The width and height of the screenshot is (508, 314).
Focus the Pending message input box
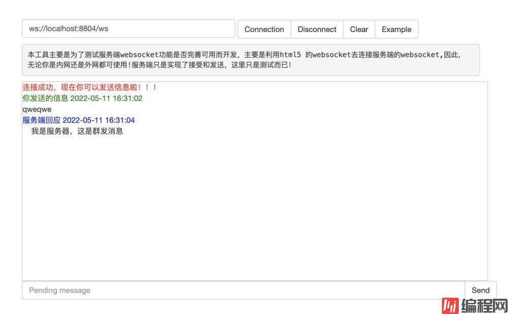[x=243, y=291]
